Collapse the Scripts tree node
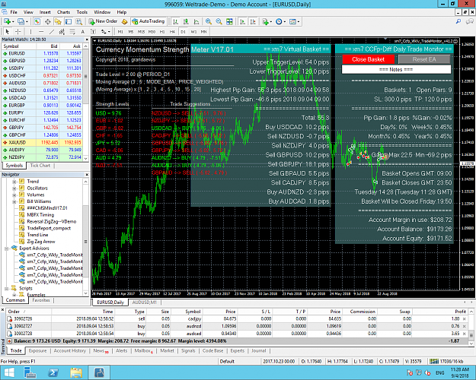 [7, 289]
